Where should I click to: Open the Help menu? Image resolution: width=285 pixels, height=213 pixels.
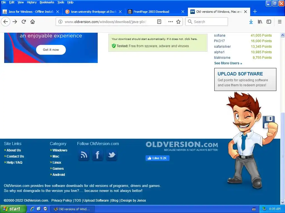70,2
